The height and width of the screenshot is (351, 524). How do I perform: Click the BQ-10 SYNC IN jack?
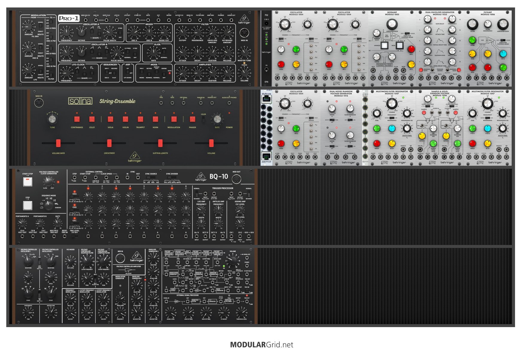pos(127,177)
